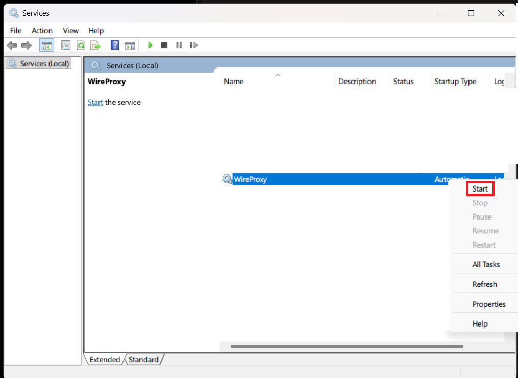
Task: Sort the list by Name column header
Action: tap(234, 82)
